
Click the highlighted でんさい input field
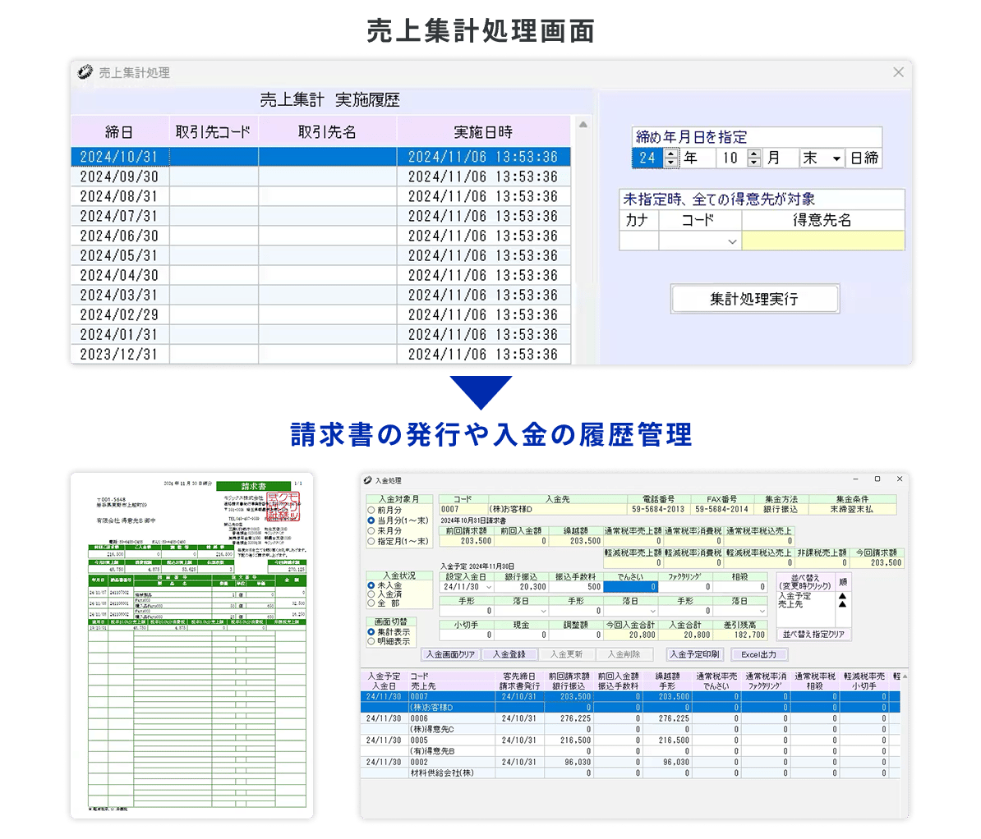coord(630,587)
